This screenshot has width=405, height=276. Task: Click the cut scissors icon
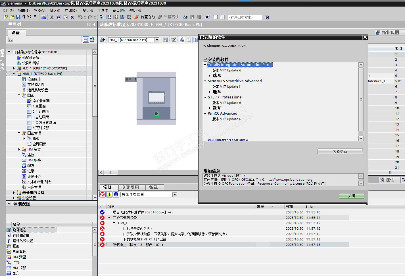pyautogui.click(x=52, y=17)
